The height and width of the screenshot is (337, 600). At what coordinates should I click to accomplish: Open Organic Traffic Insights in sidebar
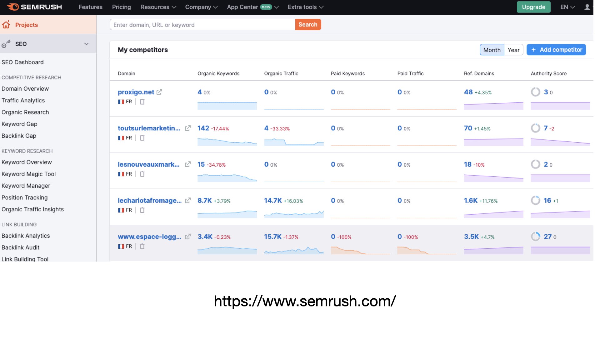[32, 209]
